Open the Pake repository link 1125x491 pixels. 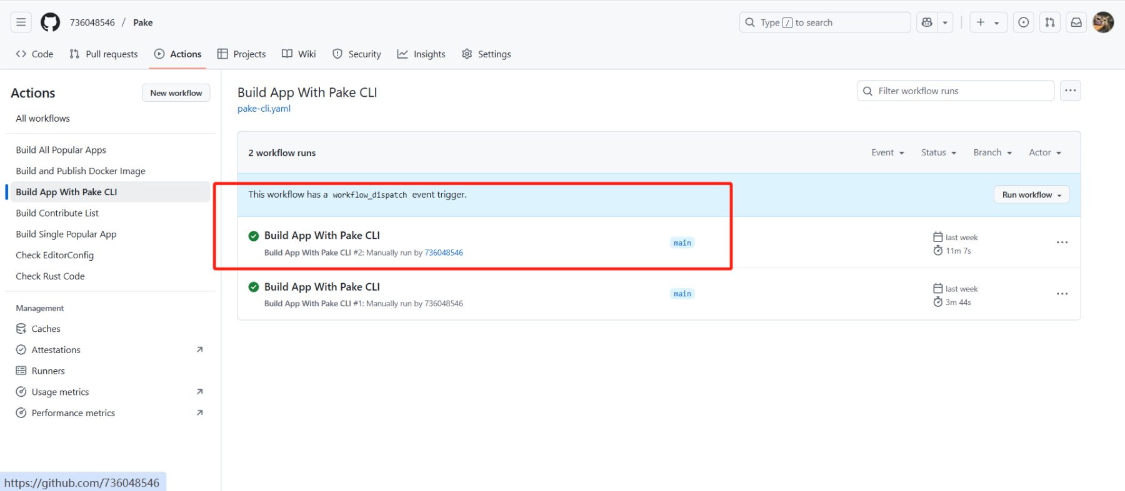(143, 22)
